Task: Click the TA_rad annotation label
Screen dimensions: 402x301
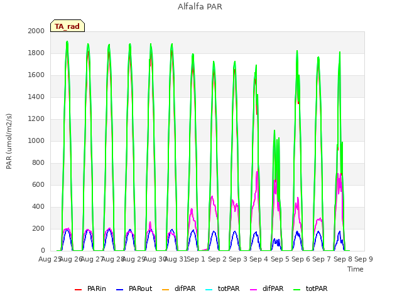Action: coord(67,26)
